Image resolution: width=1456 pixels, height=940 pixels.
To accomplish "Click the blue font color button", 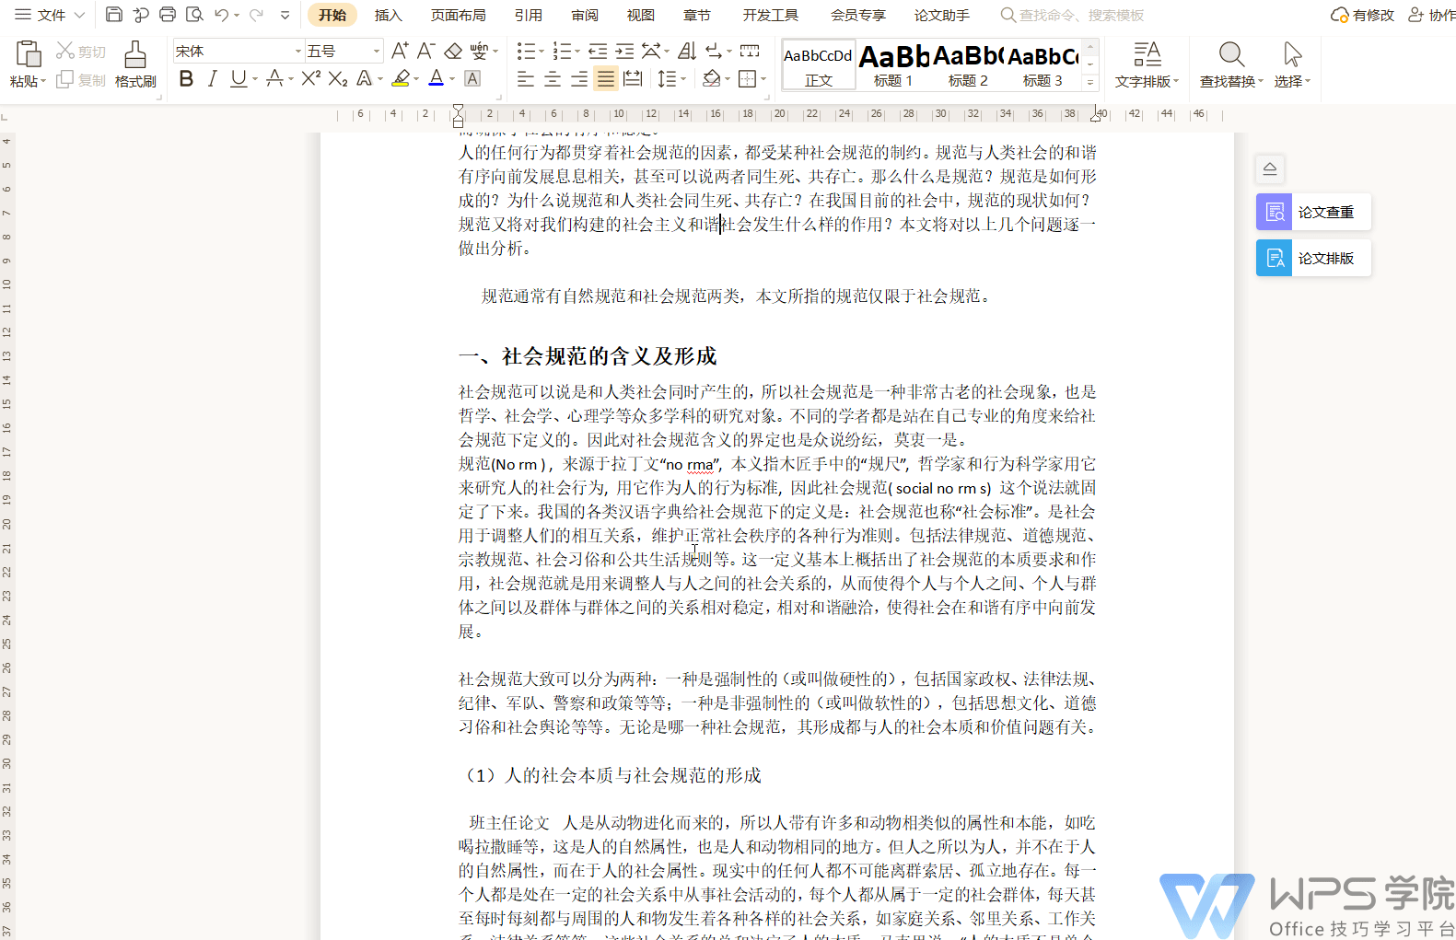I will (x=437, y=79).
